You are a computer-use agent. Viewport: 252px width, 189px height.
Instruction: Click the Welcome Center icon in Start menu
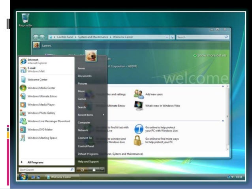23,80
